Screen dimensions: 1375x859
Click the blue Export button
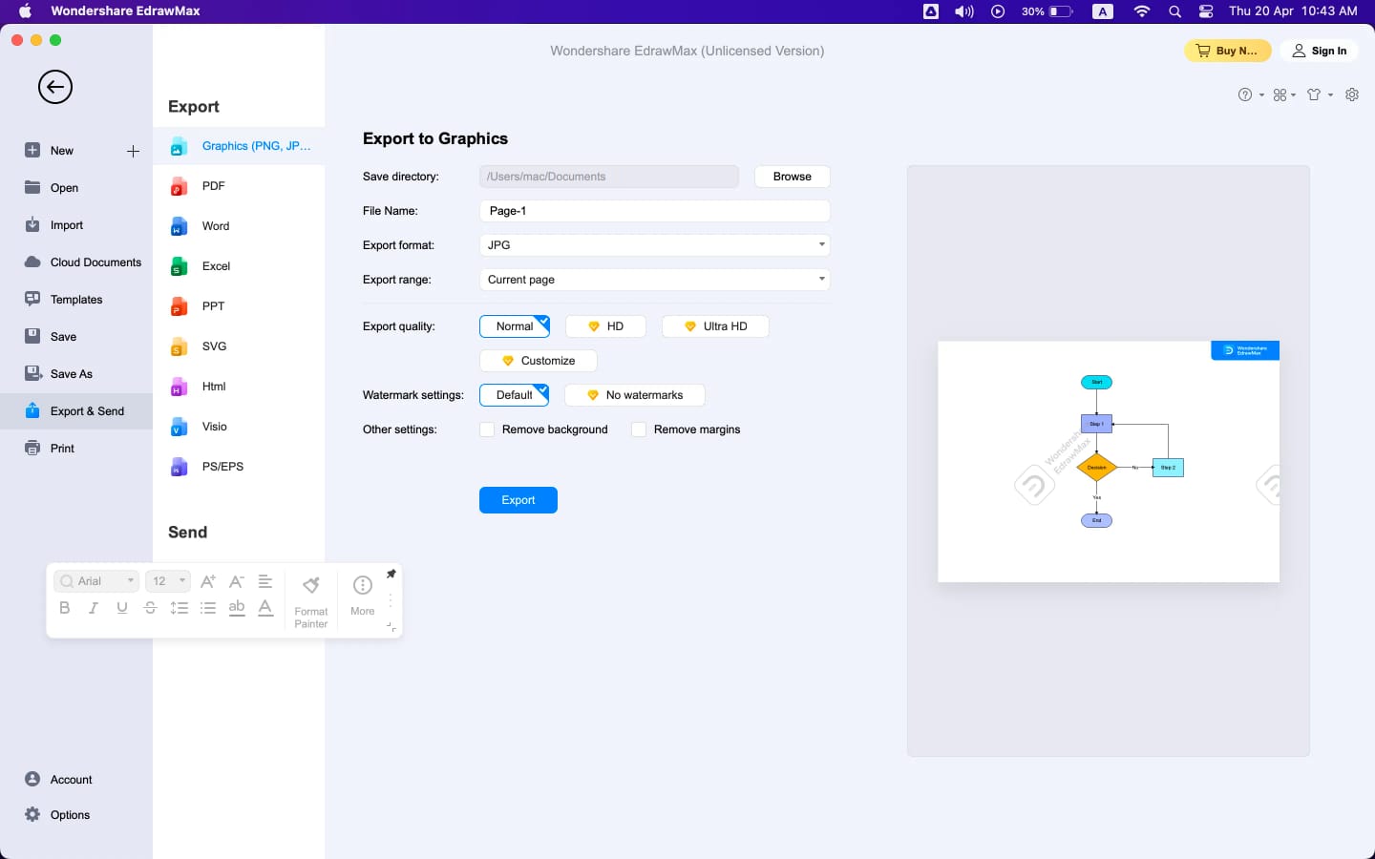518,500
